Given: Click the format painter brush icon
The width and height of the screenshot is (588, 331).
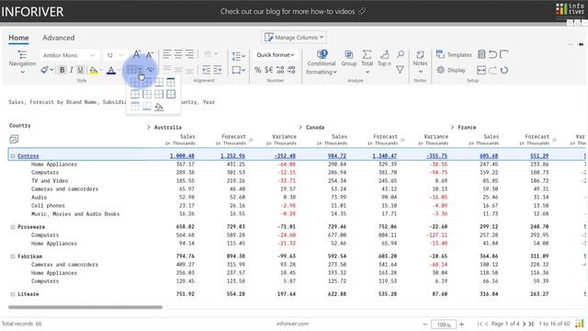Looking at the screenshot, I should click(45, 70).
